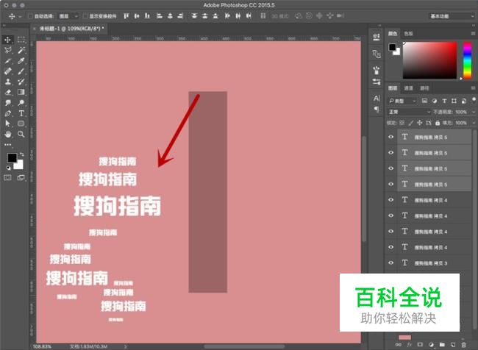Select the Zoom magnifier tool
This screenshot has width=478, height=350.
pyautogui.click(x=21, y=134)
